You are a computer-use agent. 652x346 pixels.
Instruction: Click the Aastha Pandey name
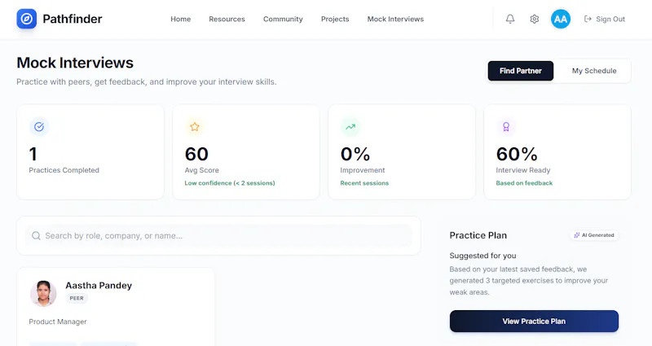(x=99, y=286)
